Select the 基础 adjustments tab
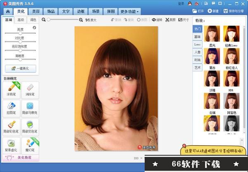Viewport: 248px width, 172px height. (x=8, y=20)
